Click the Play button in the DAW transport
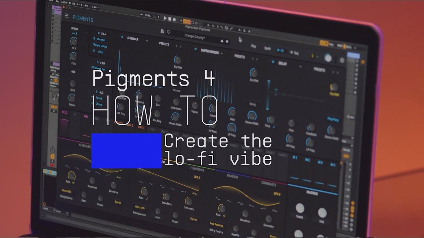Viewport: 424px width, 238px height. pyautogui.click(x=165, y=19)
